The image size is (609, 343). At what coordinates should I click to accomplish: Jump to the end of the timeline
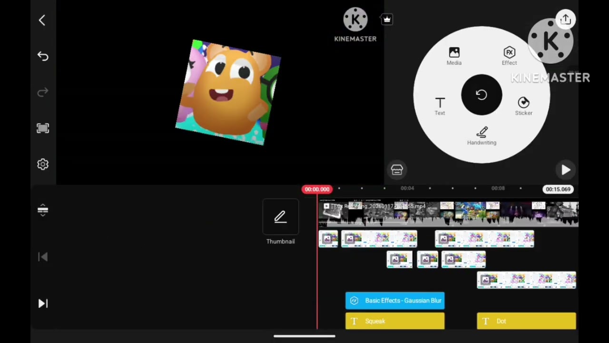(x=43, y=303)
